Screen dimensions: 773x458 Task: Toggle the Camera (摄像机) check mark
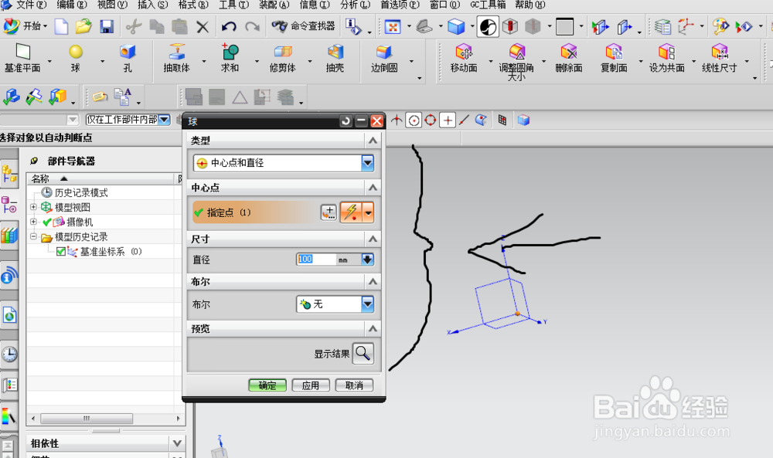coord(47,222)
